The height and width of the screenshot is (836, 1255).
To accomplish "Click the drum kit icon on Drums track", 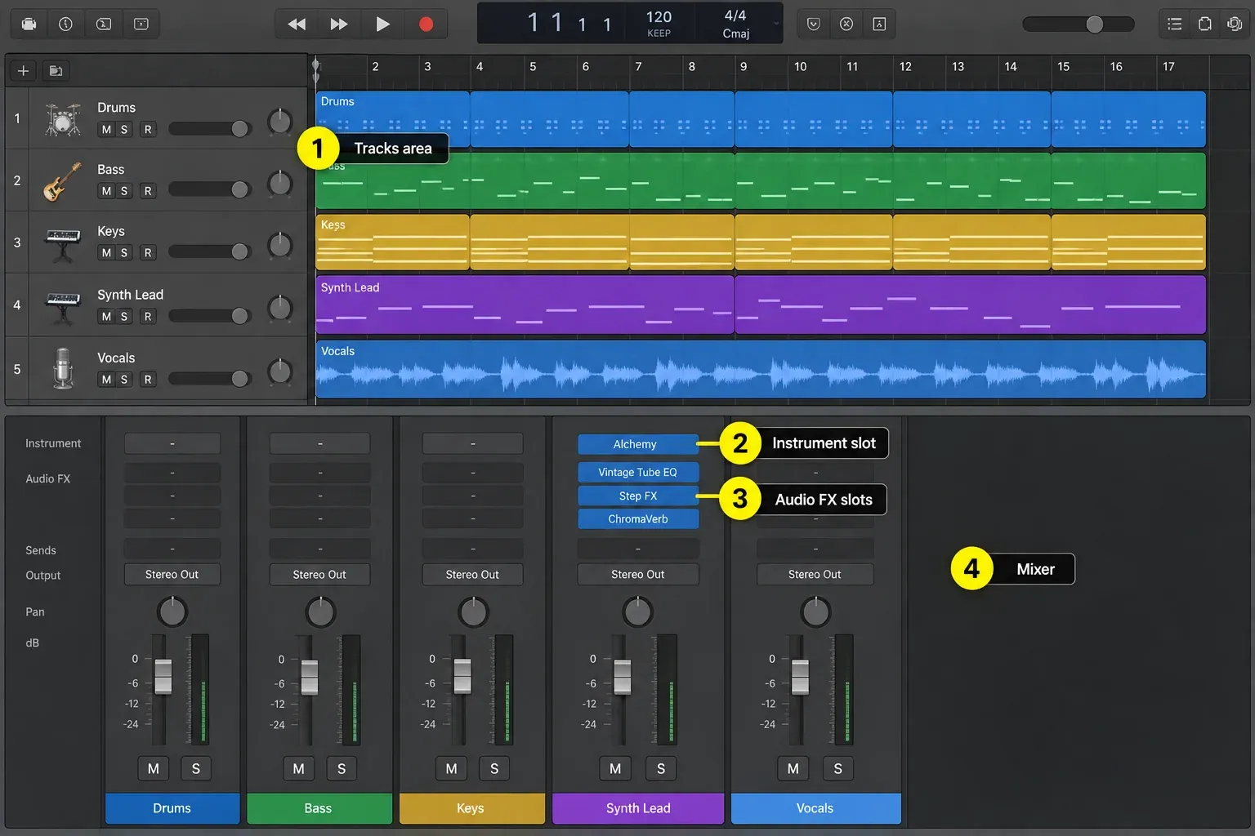I will point(63,119).
